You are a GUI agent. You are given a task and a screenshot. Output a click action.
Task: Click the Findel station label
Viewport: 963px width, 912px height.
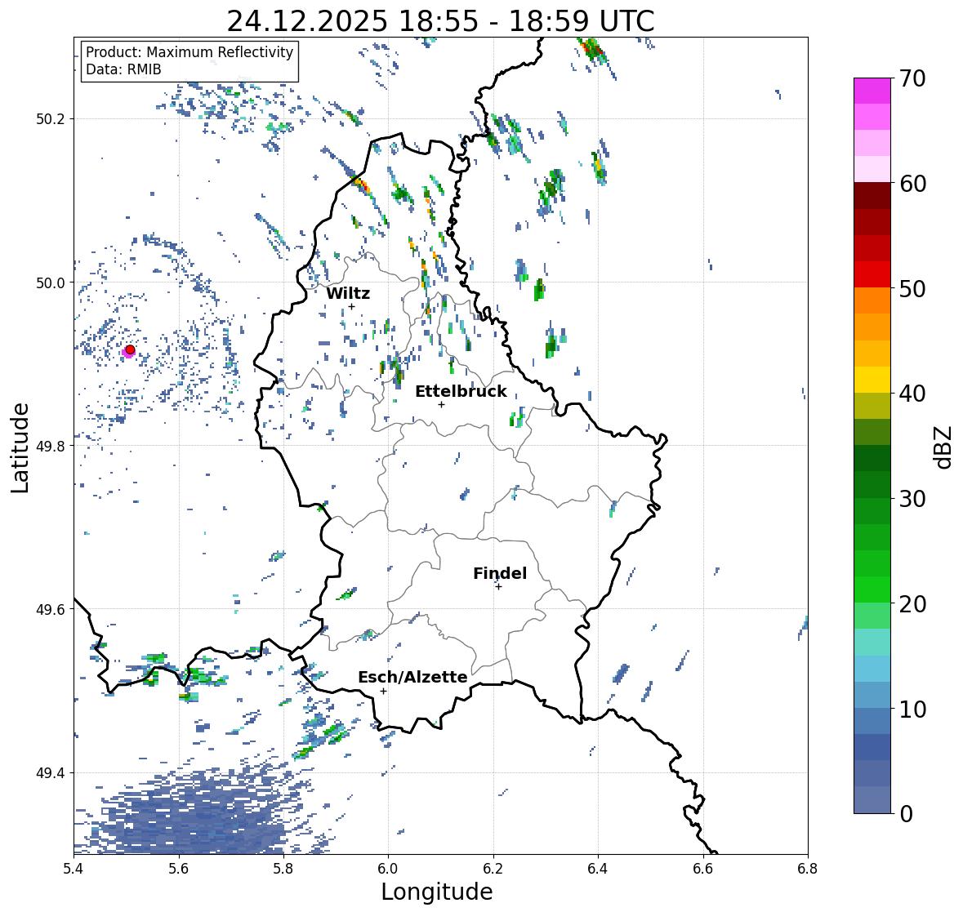click(x=499, y=574)
